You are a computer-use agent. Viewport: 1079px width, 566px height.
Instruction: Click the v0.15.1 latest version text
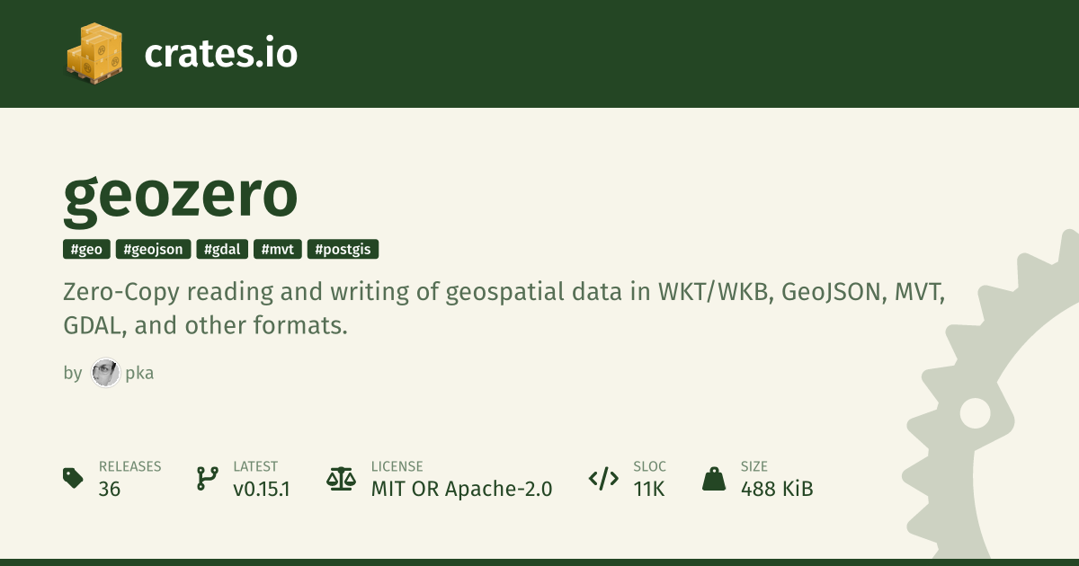tap(261, 489)
